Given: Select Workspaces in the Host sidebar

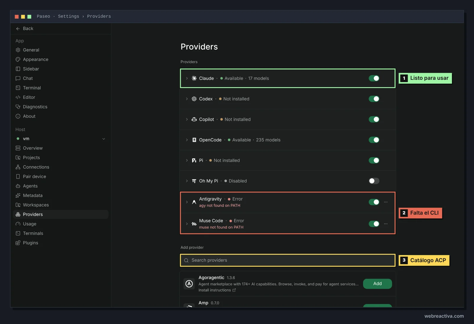Looking at the screenshot, I should [61, 205].
